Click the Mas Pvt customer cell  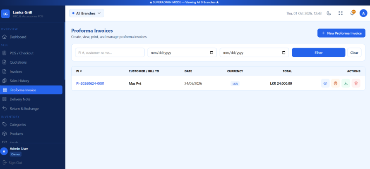click(135, 83)
